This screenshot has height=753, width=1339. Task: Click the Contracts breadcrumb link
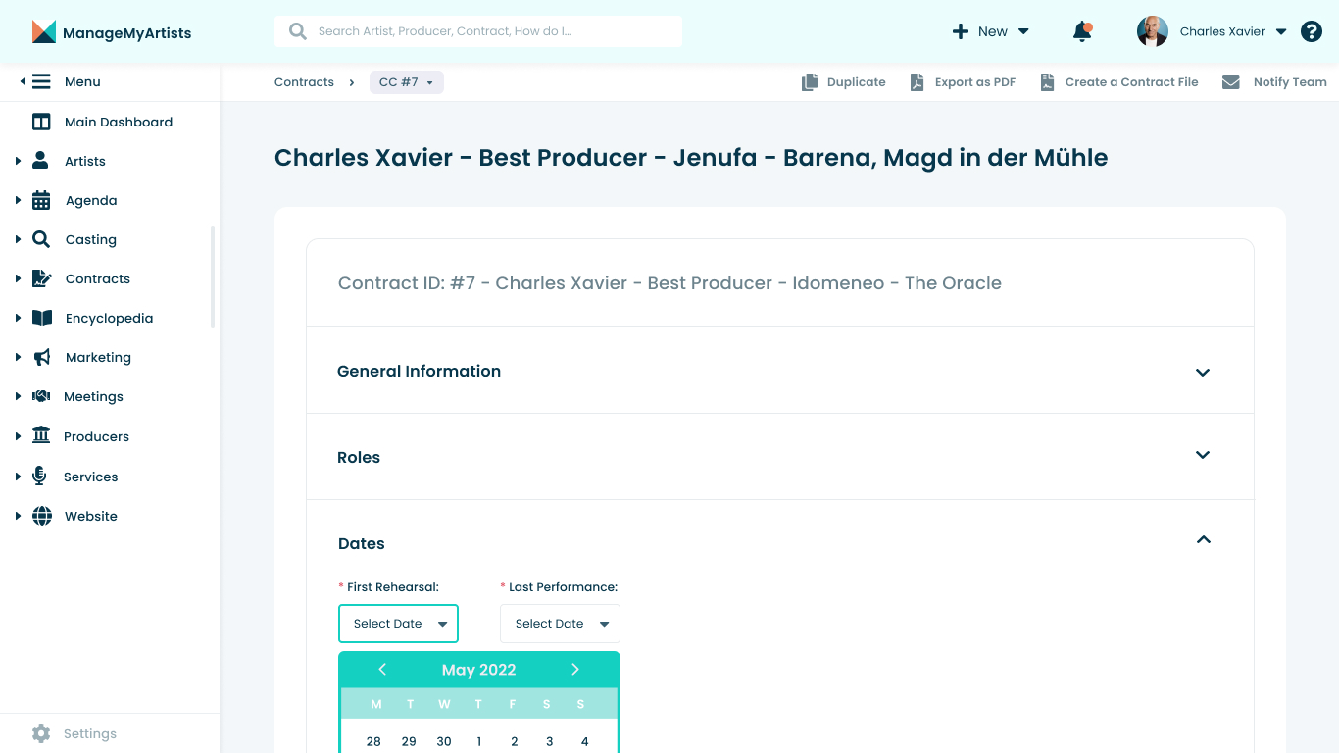pos(304,82)
